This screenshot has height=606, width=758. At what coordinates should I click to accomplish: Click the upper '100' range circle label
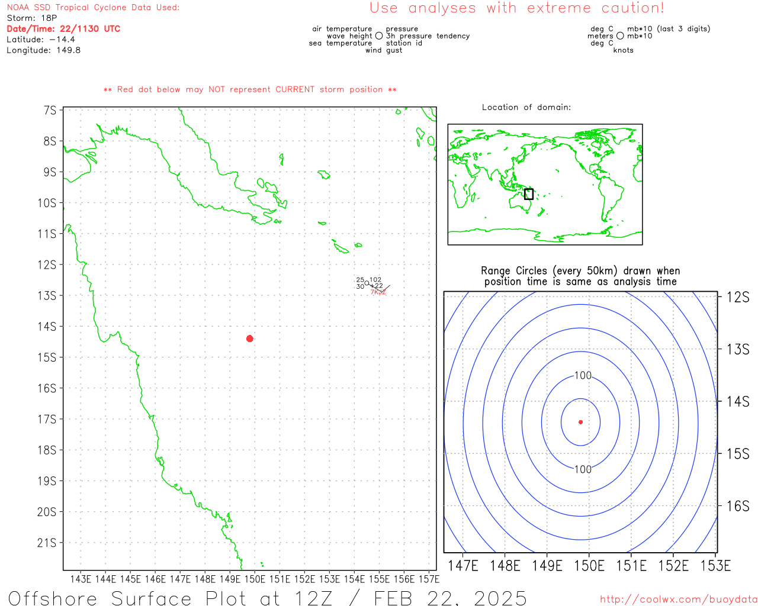pos(583,375)
